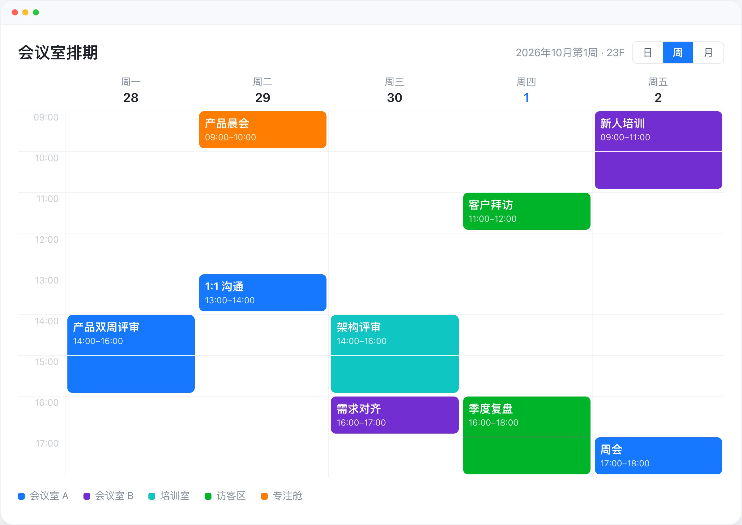Click the purple 会议室 B legend swatch
The height and width of the screenshot is (525, 742).
(87, 496)
